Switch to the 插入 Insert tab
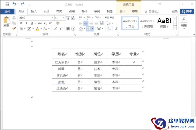196x130 pixels. click(34, 11)
